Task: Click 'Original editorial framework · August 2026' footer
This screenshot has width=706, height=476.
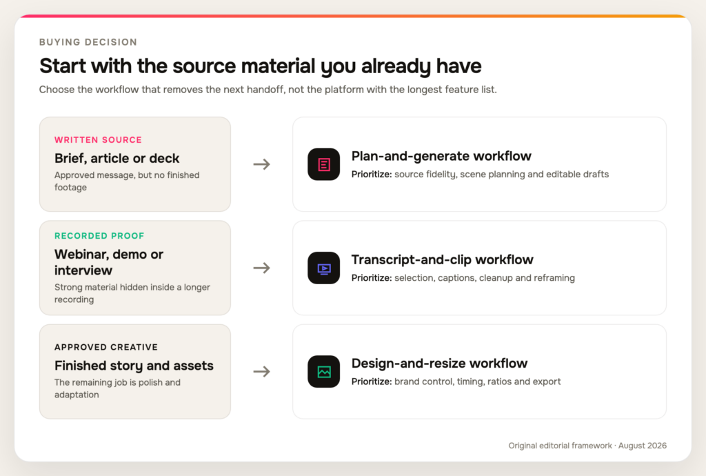Action: (587, 446)
